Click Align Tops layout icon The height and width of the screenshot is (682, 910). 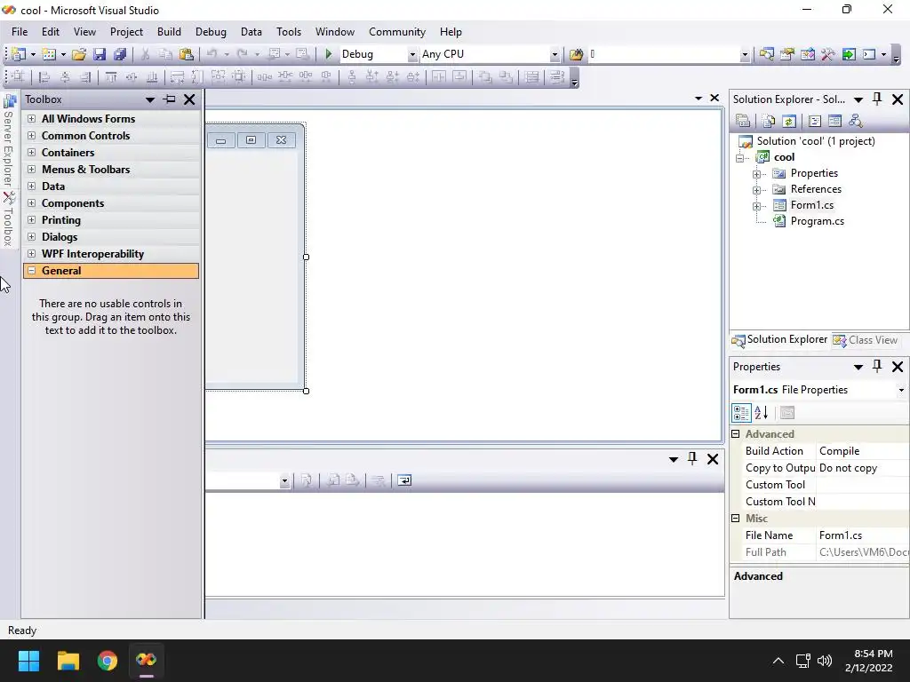click(111, 76)
